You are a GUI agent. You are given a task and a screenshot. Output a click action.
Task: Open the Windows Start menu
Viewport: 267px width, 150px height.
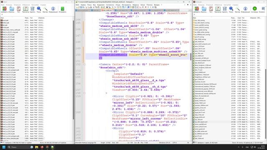(4, 147)
